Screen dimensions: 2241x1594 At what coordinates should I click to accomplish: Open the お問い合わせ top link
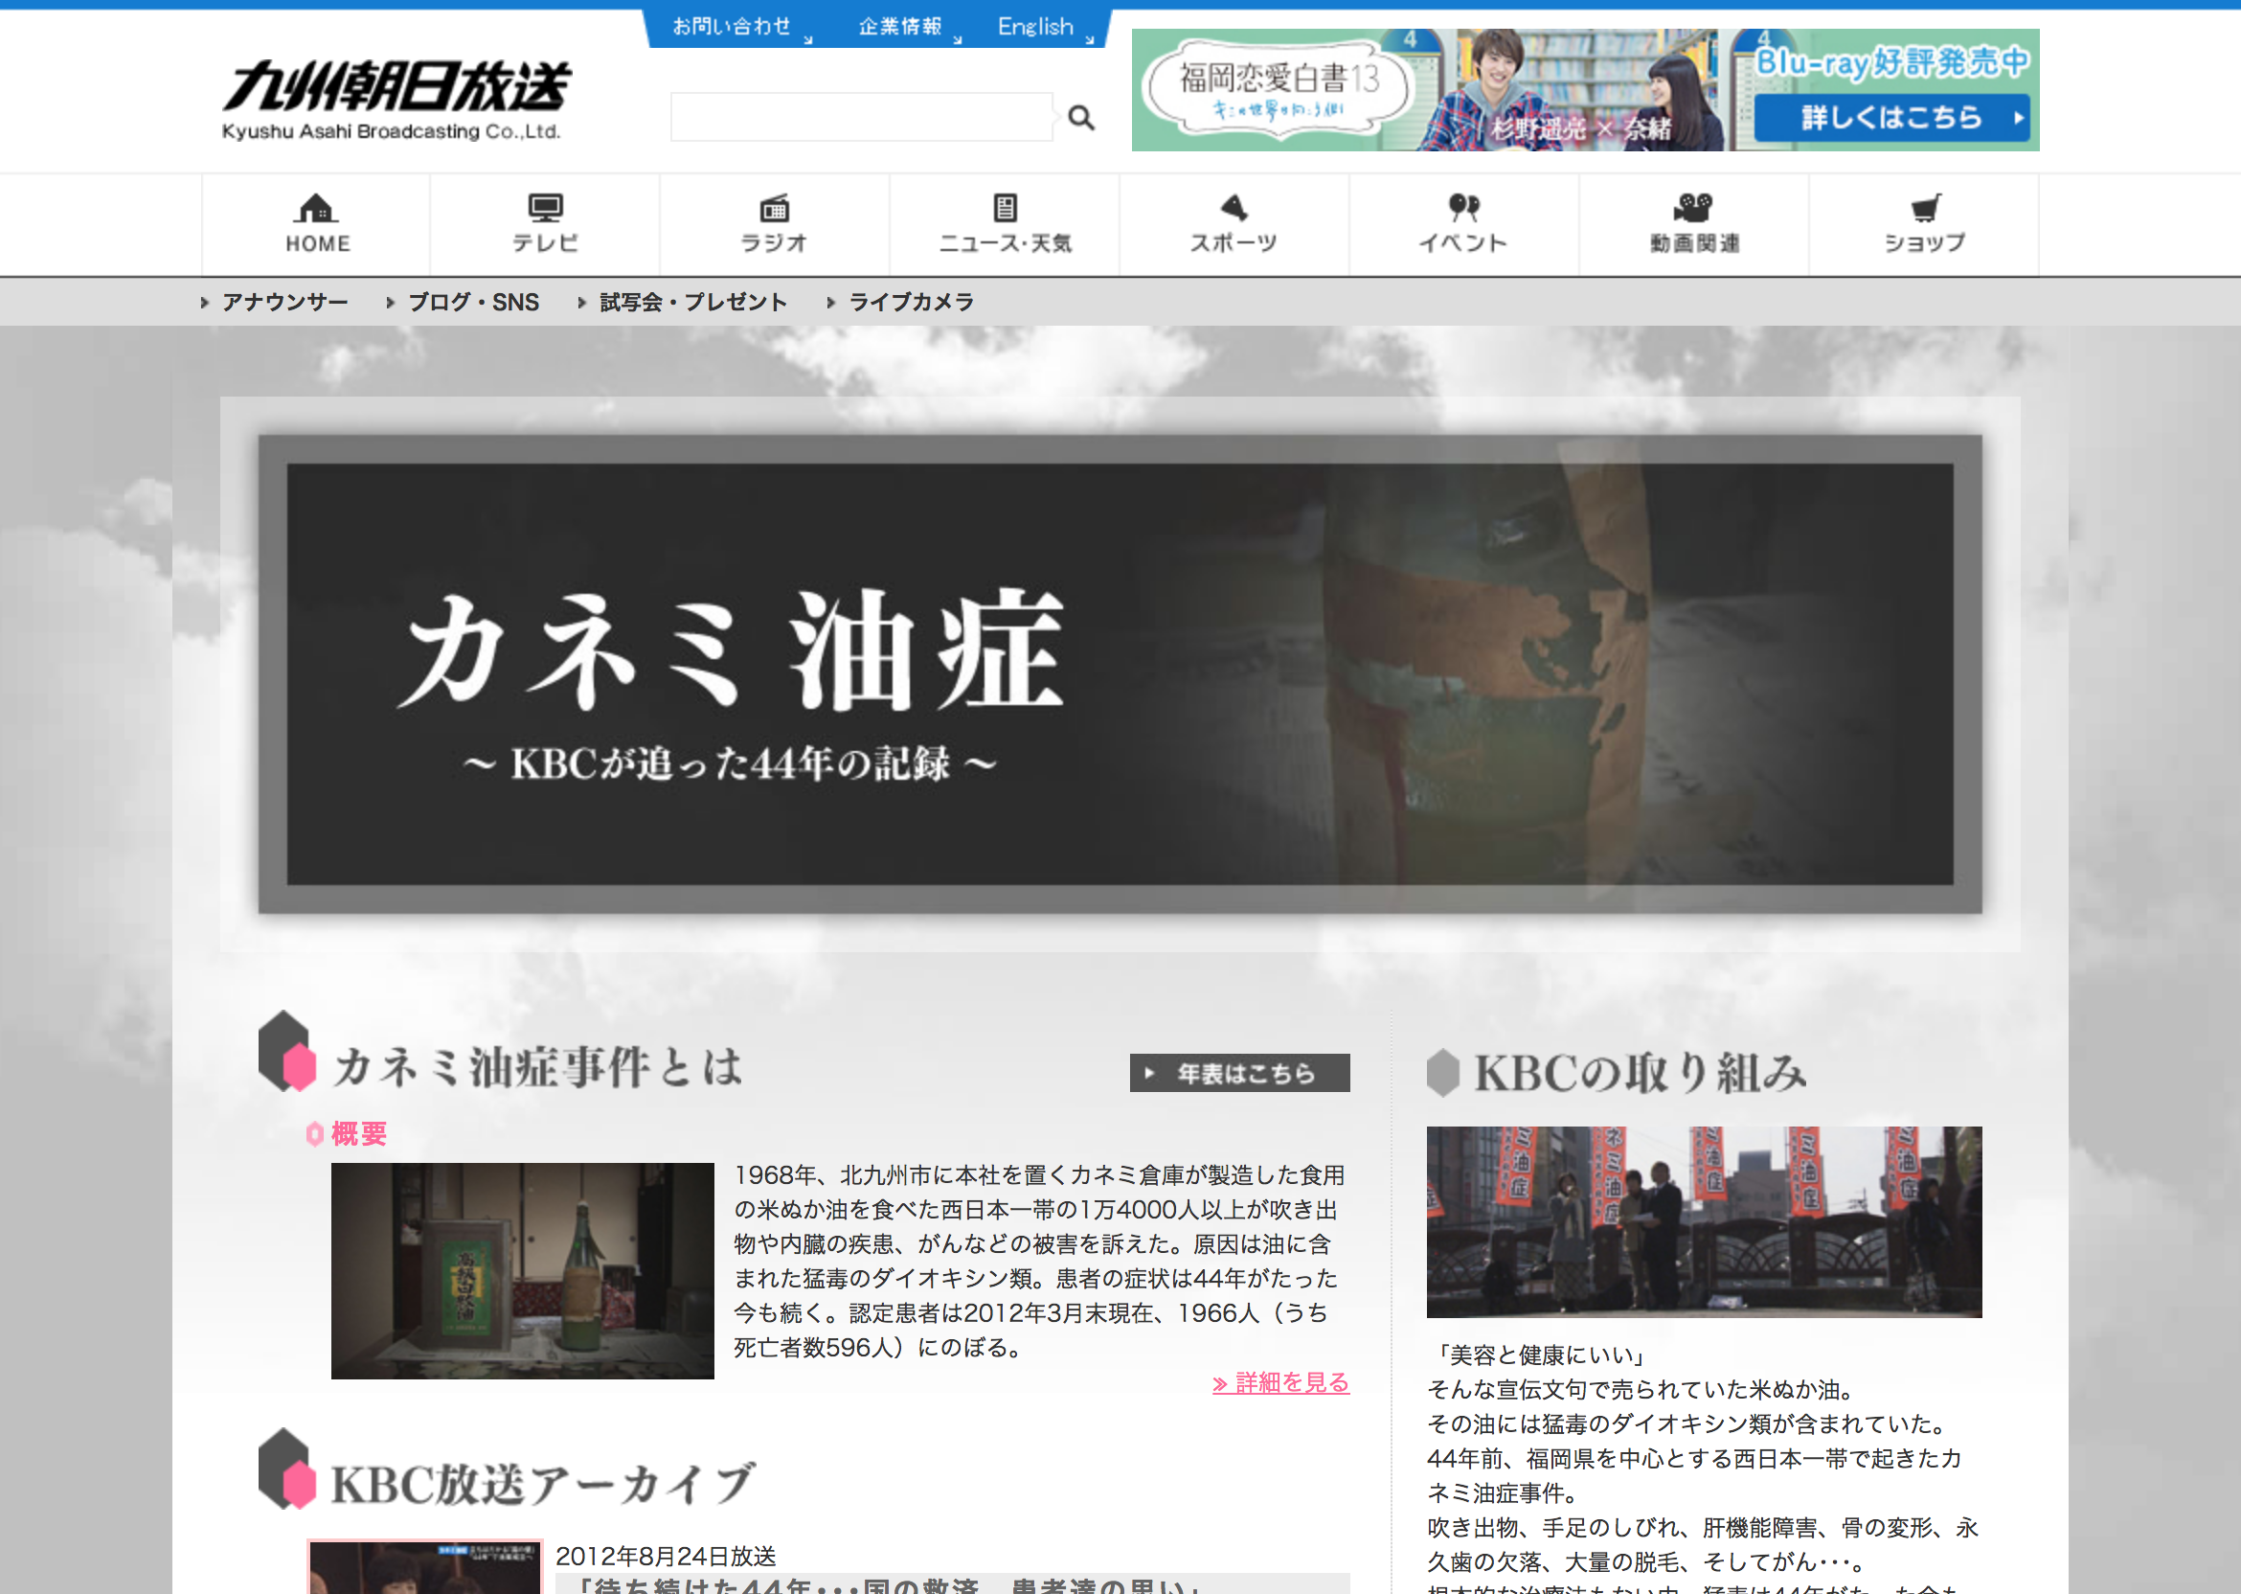pos(732,27)
